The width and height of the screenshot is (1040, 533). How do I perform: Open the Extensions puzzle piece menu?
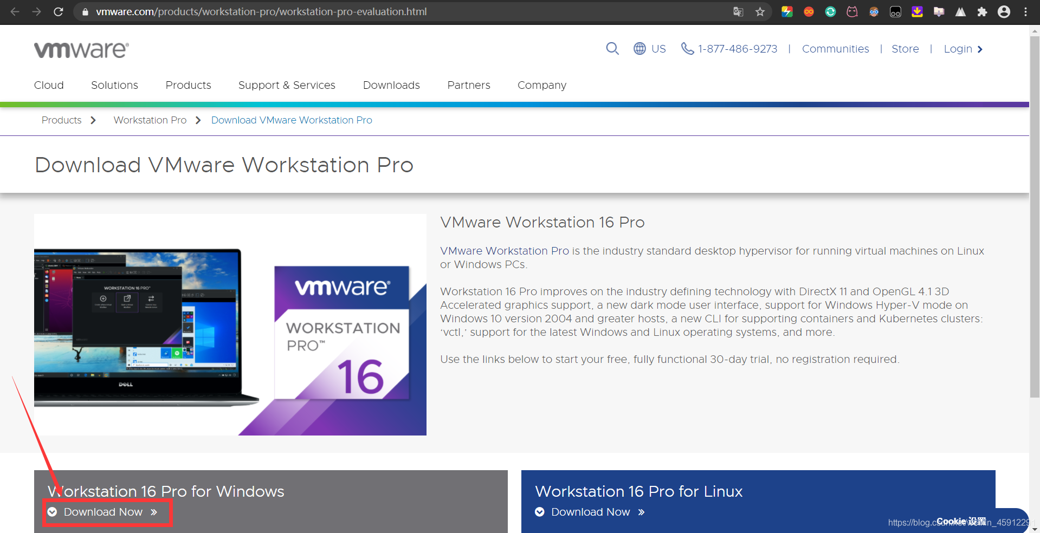tap(982, 11)
